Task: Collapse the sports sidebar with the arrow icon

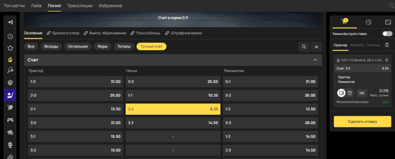Action: [10, 22]
